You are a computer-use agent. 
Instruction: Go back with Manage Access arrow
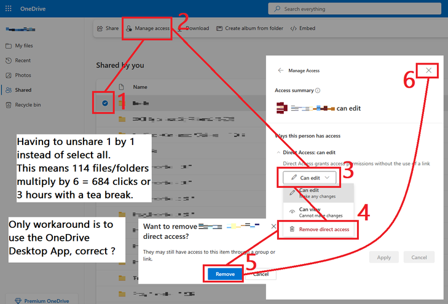[281, 70]
